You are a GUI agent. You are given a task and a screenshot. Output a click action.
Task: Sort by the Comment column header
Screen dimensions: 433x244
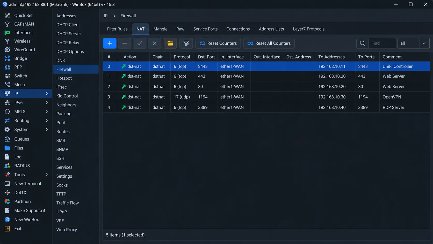coord(405,57)
